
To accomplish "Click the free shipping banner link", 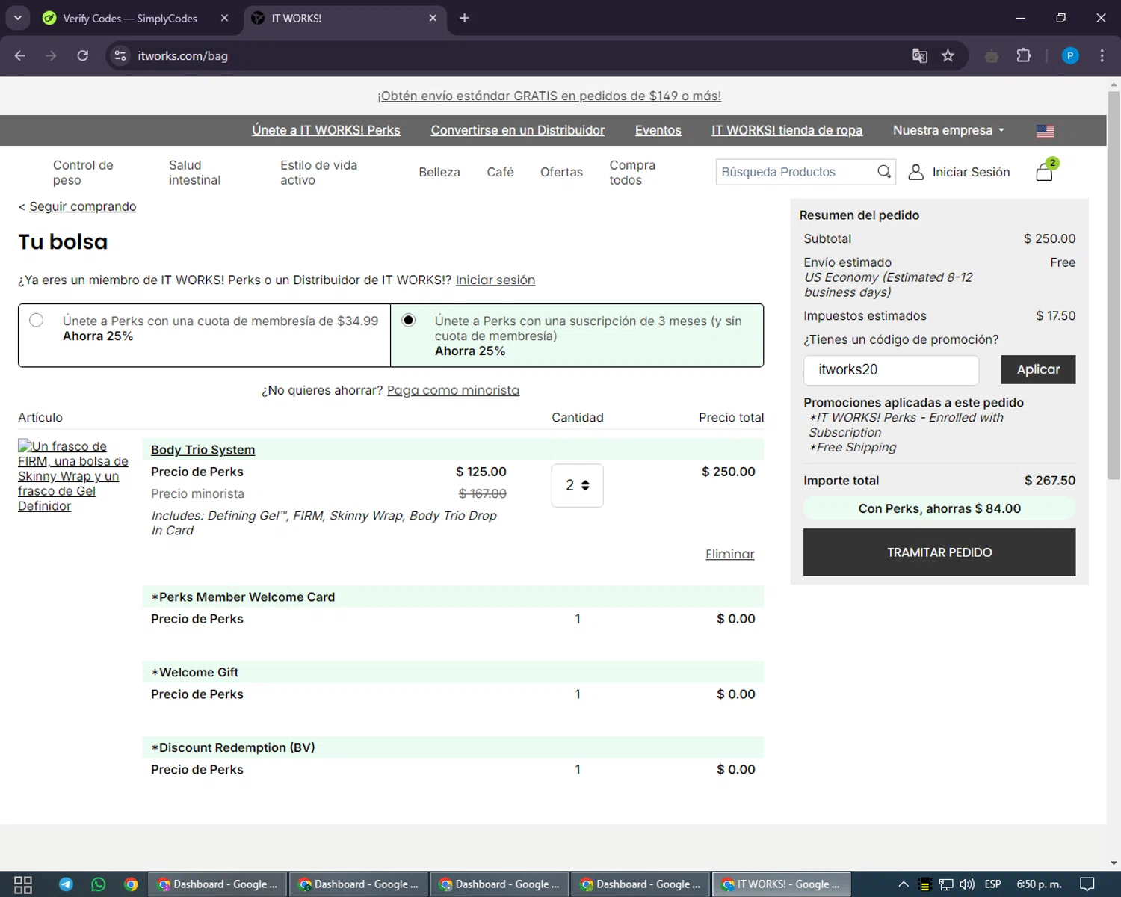I will [x=549, y=96].
